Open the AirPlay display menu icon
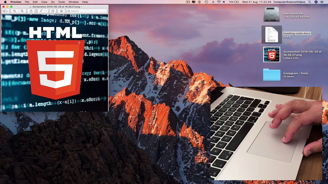The height and width of the screenshot is (184, 328). click(194, 2)
